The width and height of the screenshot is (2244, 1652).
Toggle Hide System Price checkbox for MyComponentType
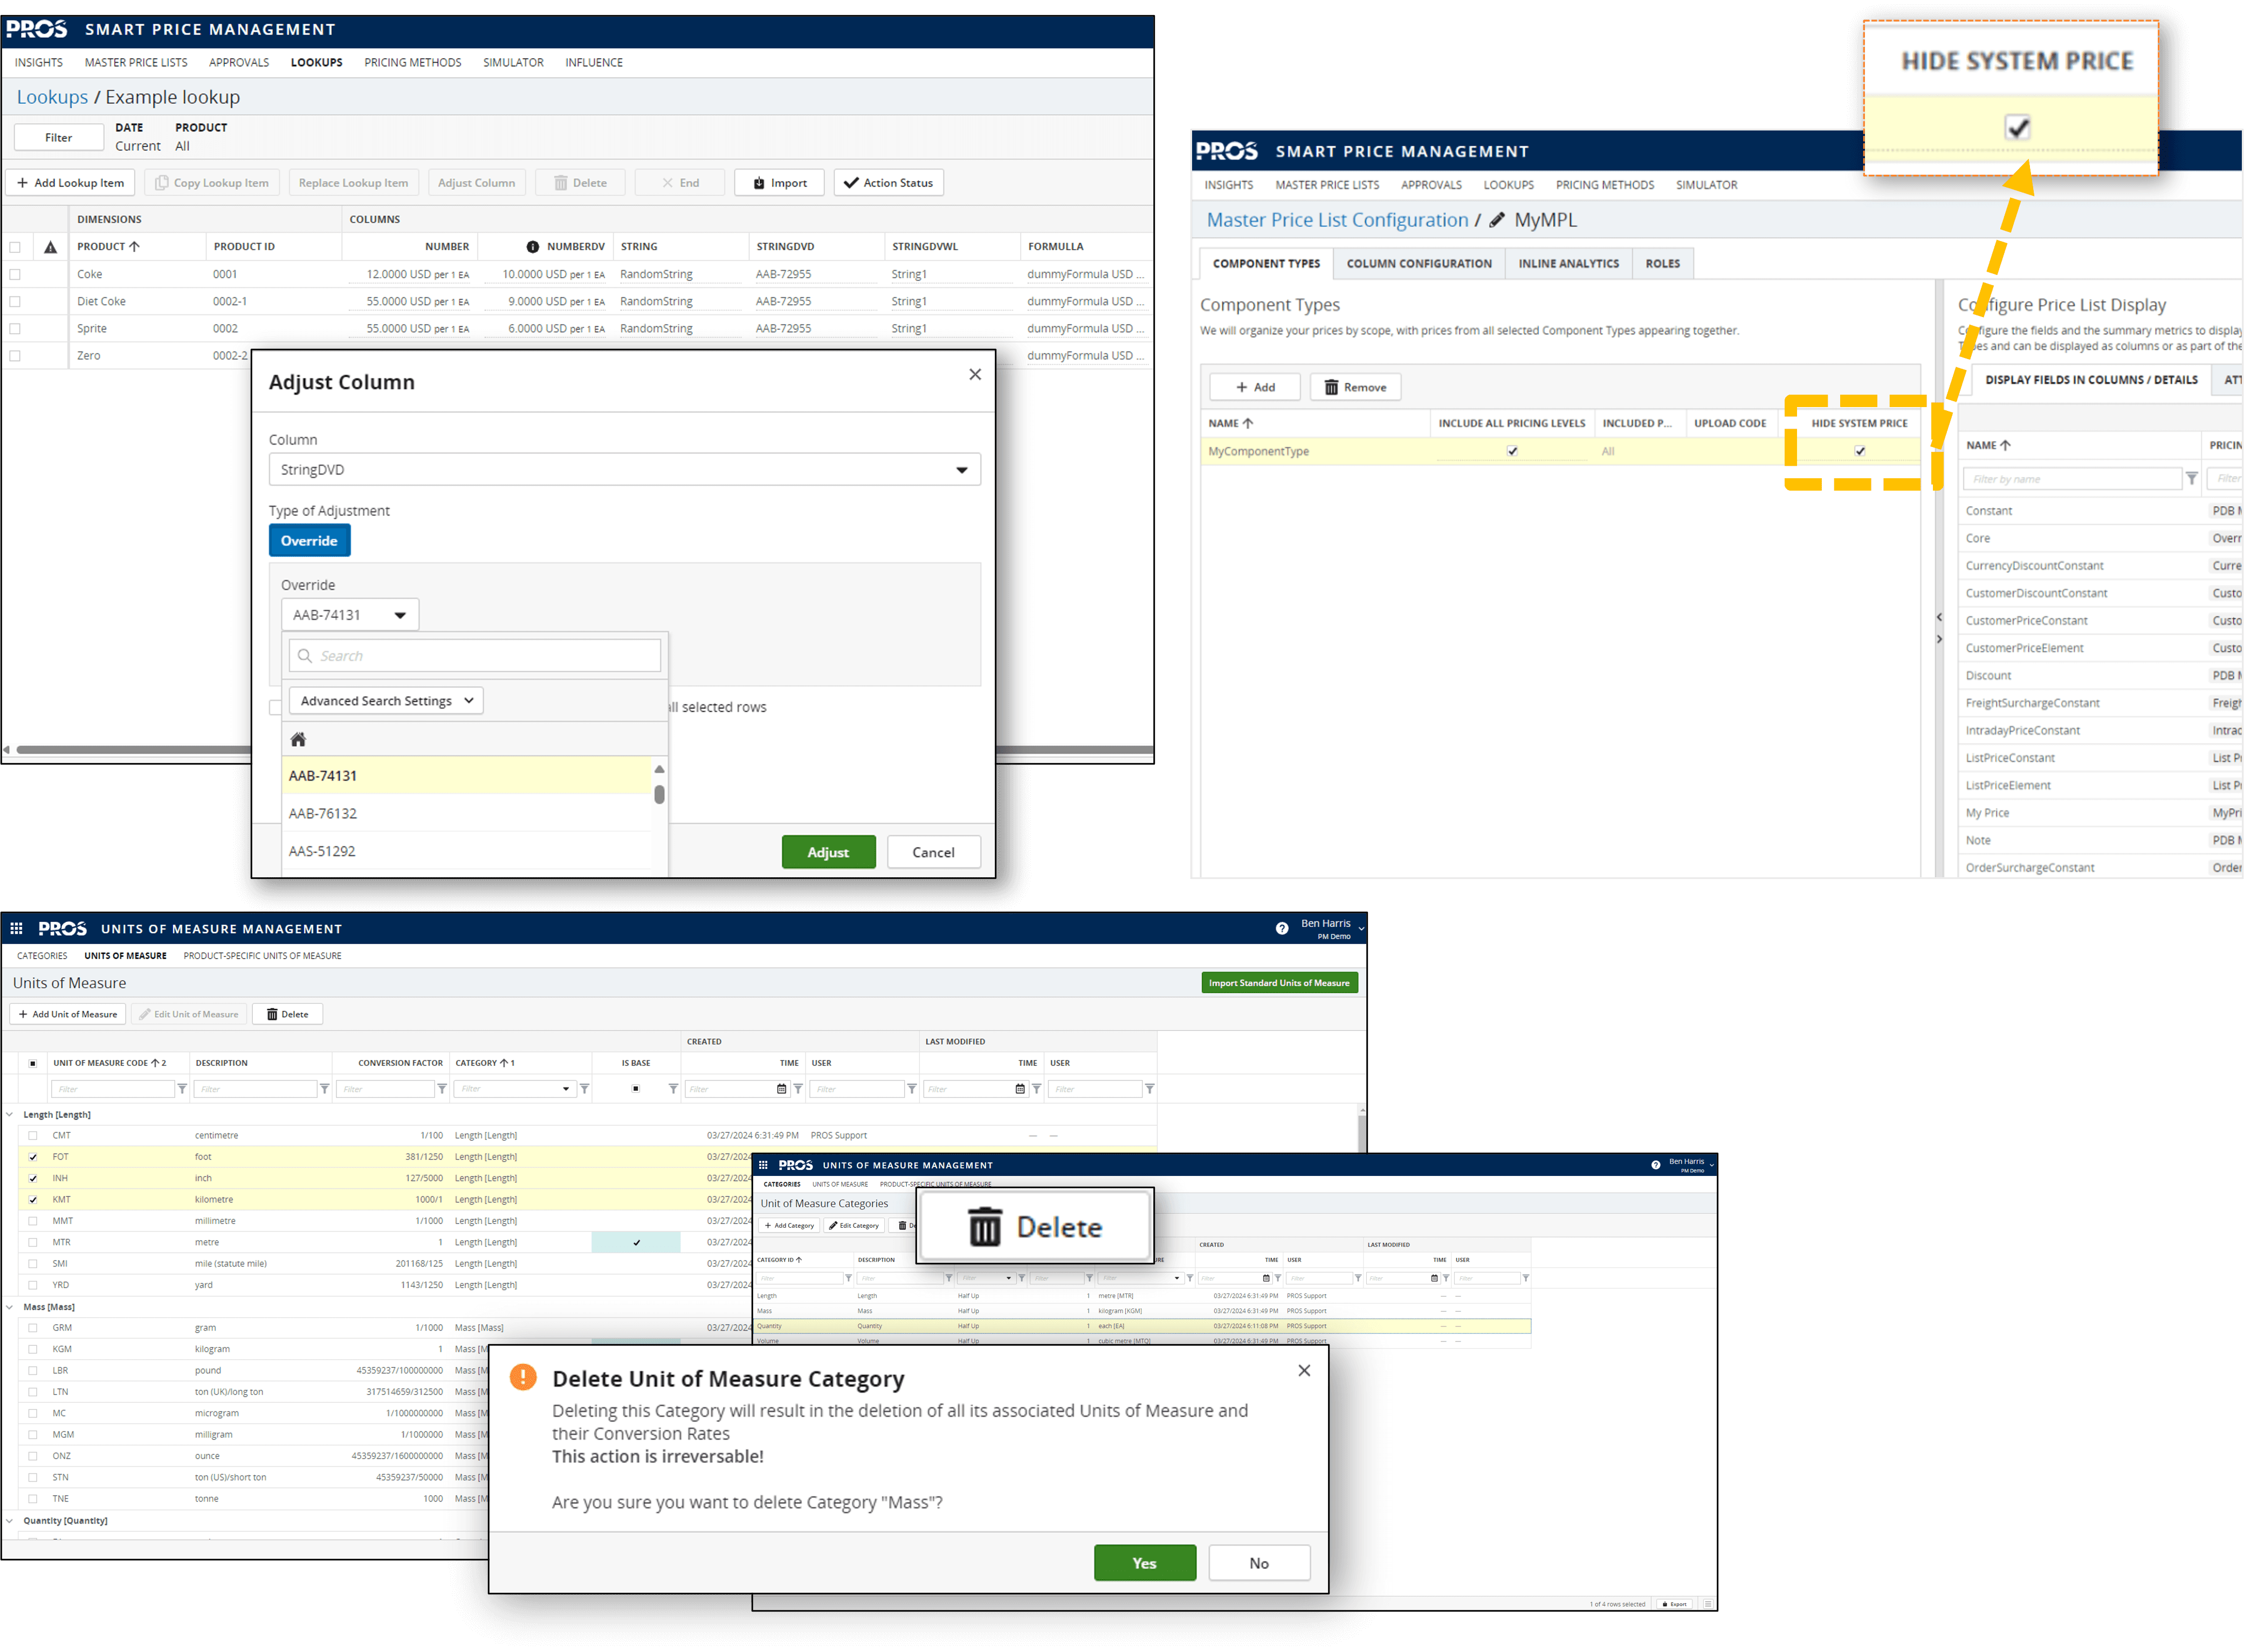pyautogui.click(x=1860, y=451)
